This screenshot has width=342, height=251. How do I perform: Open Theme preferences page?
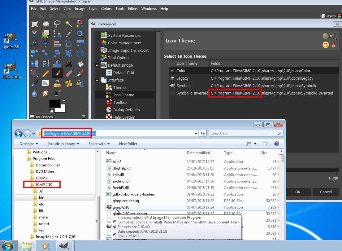tap(119, 87)
